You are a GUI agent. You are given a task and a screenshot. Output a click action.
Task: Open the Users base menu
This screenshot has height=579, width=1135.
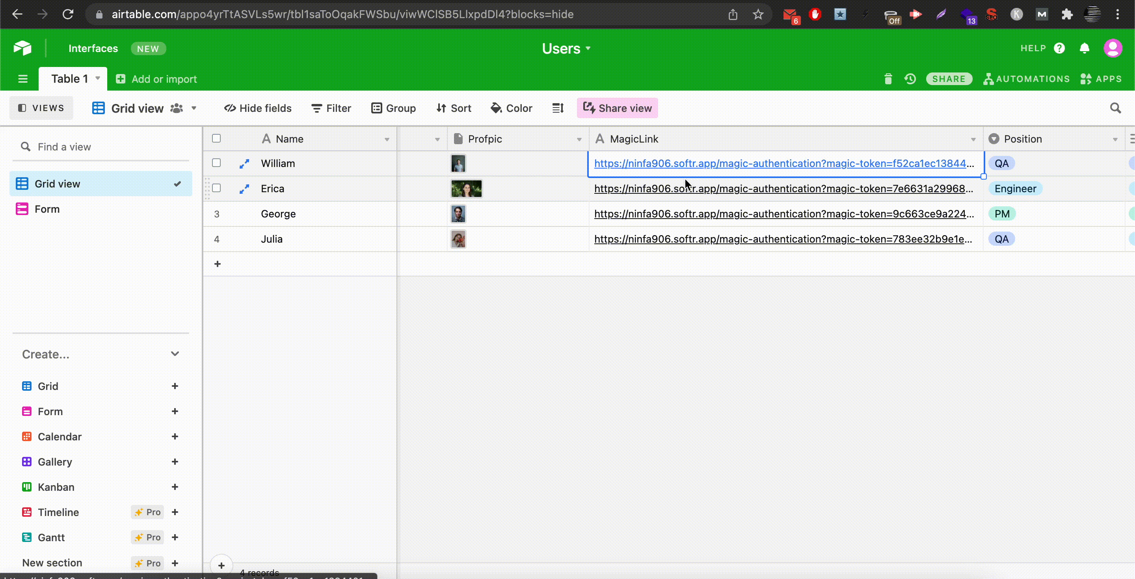tap(567, 48)
